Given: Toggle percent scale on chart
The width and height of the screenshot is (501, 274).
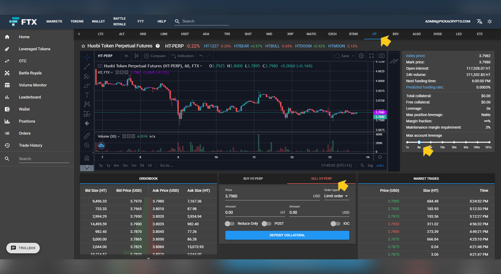Looking at the screenshot, I should [x=362, y=166].
